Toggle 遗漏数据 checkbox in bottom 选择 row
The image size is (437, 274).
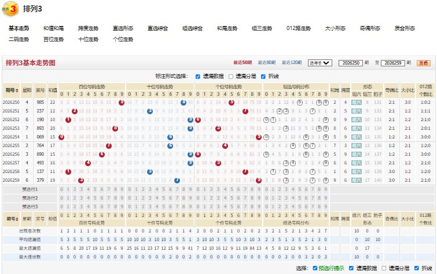click(x=351, y=268)
